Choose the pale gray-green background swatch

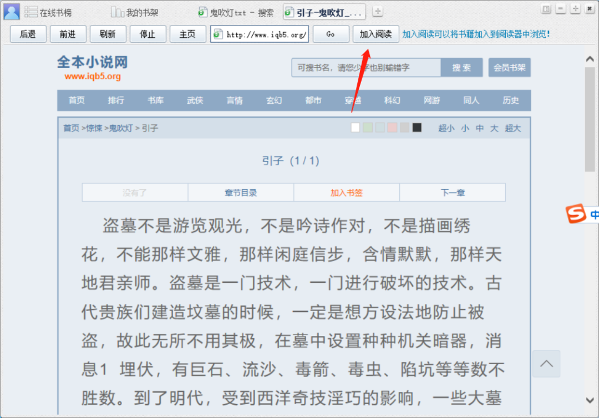click(380, 128)
